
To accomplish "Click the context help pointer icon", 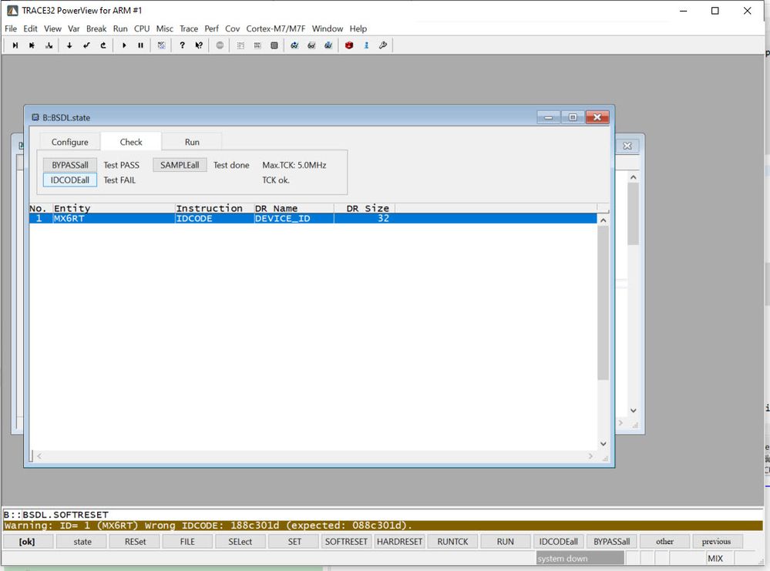I will coord(199,45).
